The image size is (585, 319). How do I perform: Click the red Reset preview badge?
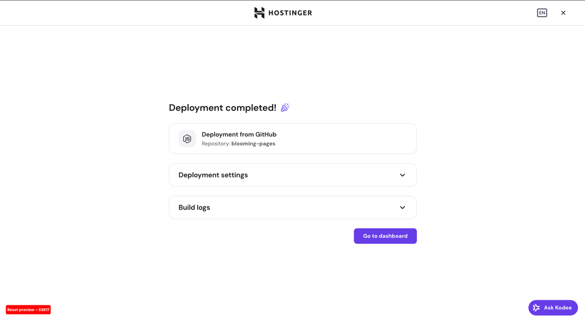(x=29, y=310)
